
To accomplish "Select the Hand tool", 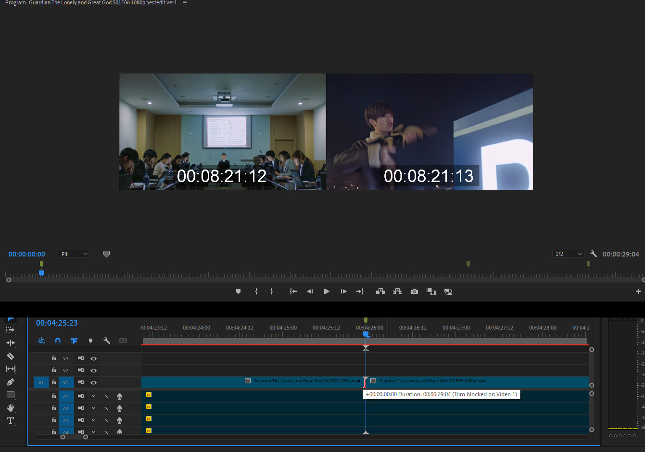I will coord(10,408).
